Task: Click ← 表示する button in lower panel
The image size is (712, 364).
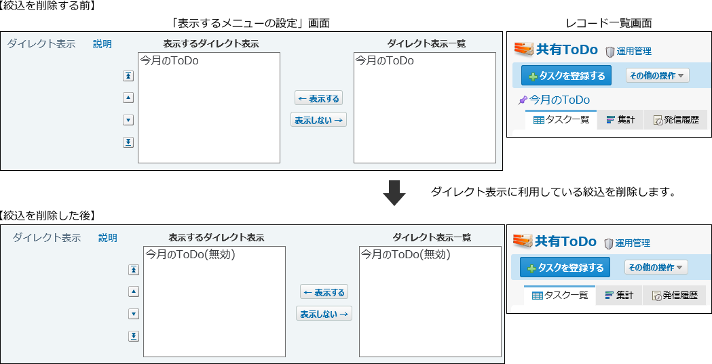Action: tap(324, 292)
